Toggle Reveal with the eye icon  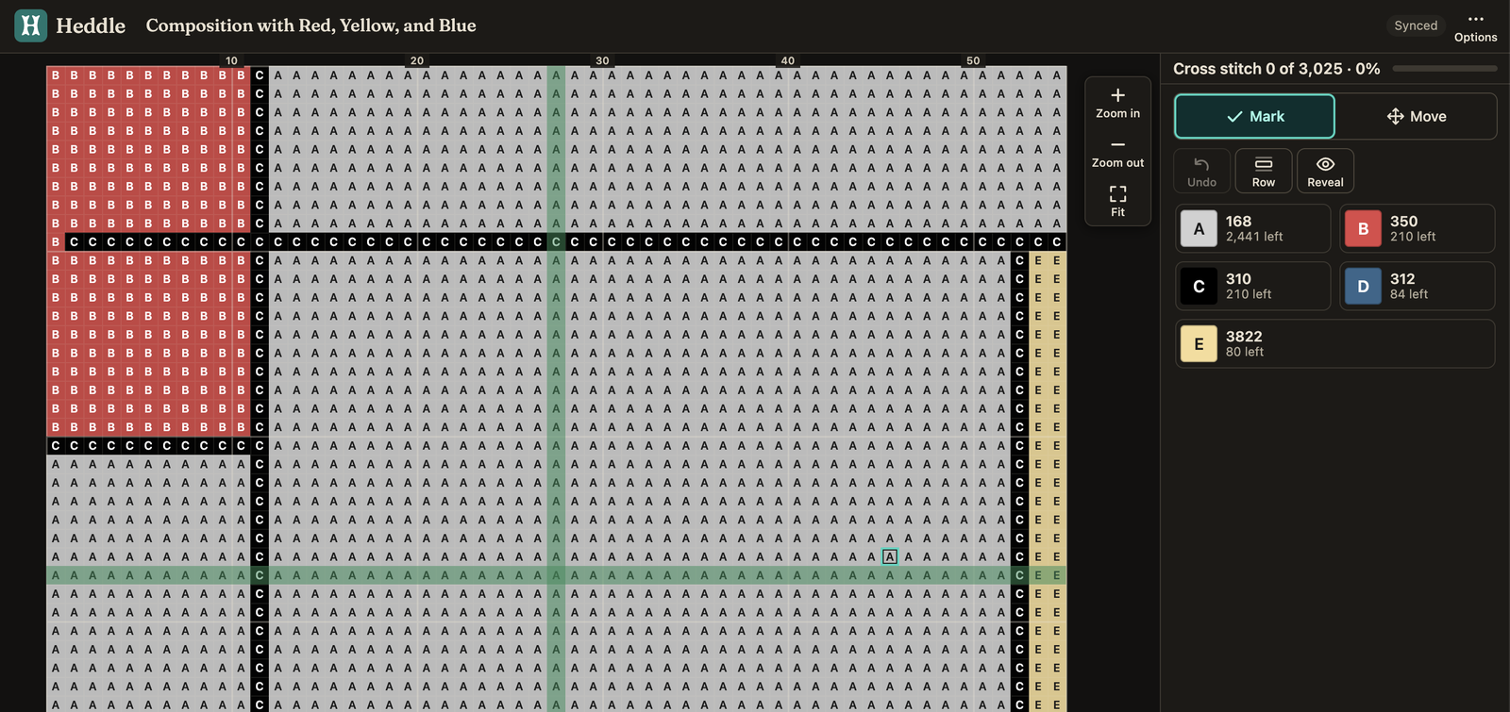pos(1325,171)
